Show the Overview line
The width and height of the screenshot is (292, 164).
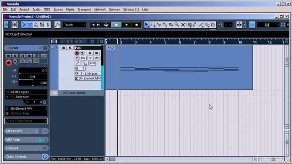coord(36,25)
